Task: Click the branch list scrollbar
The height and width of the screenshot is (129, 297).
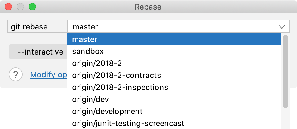Action: click(286, 71)
